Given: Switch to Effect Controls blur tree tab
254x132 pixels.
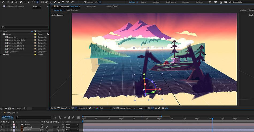Looking at the screenshot, I should click(x=15, y=6).
